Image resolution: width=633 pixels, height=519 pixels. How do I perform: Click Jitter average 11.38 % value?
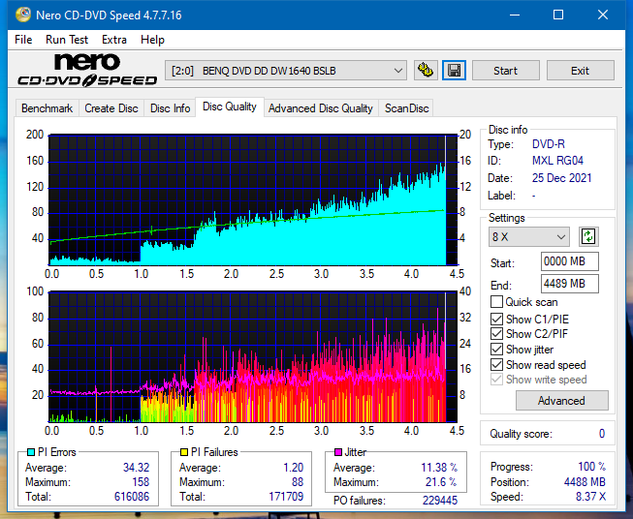[x=439, y=468]
